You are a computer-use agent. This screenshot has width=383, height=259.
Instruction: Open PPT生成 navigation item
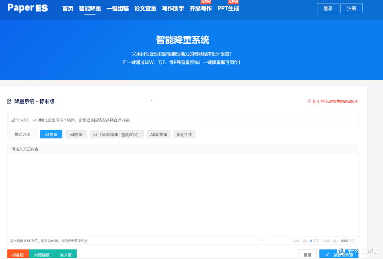coord(228,8)
